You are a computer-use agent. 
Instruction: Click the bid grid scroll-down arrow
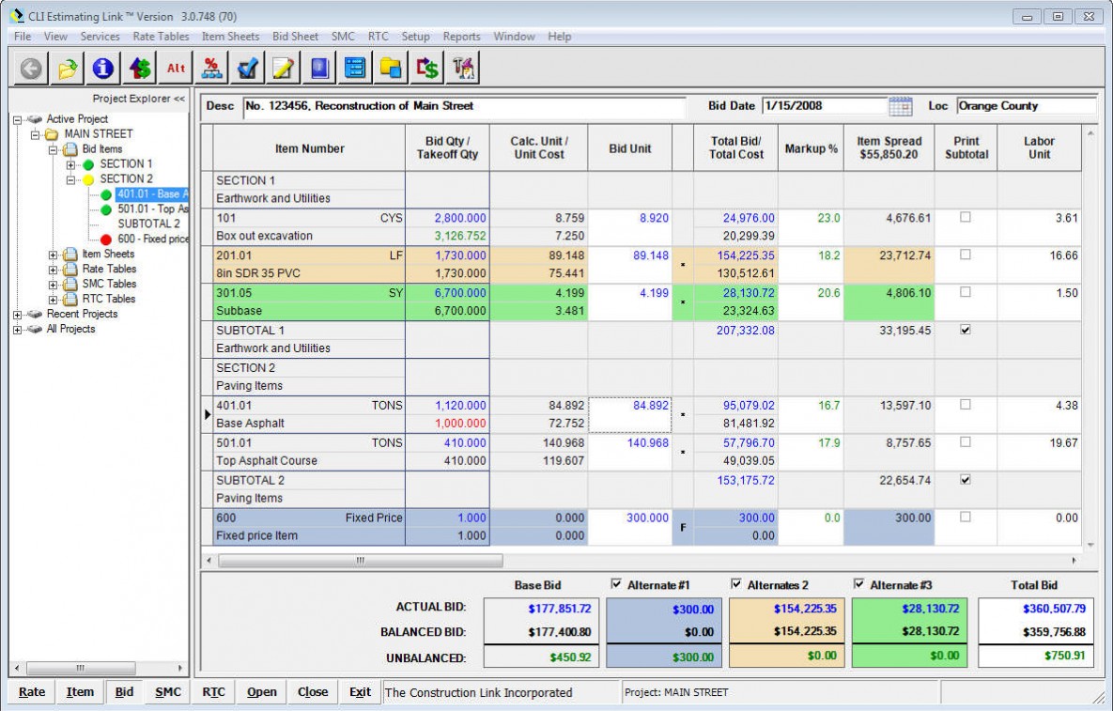[x=1090, y=545]
